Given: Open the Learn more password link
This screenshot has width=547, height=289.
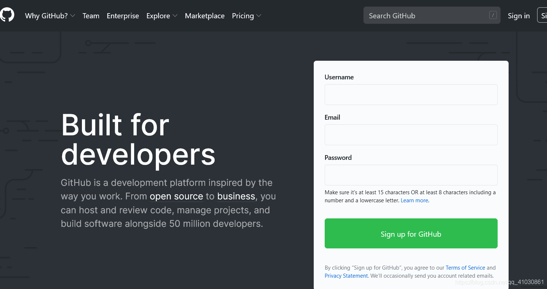Looking at the screenshot, I should coord(414,200).
